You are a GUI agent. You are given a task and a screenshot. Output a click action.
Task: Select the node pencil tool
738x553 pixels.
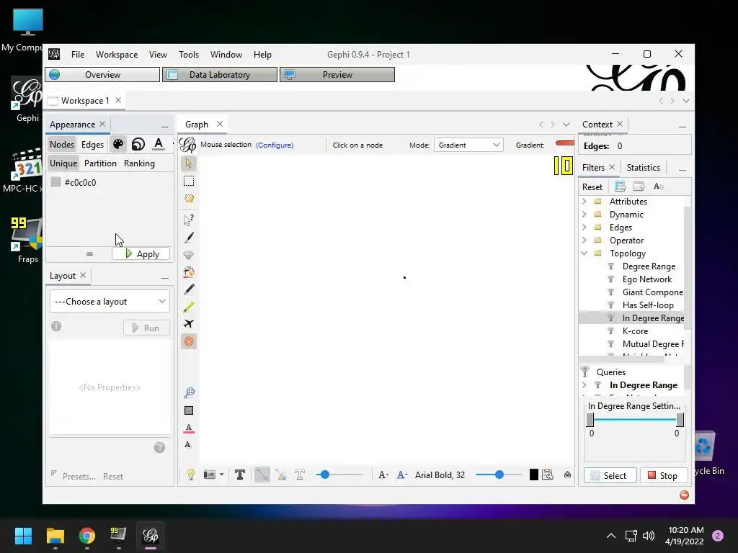(x=189, y=289)
